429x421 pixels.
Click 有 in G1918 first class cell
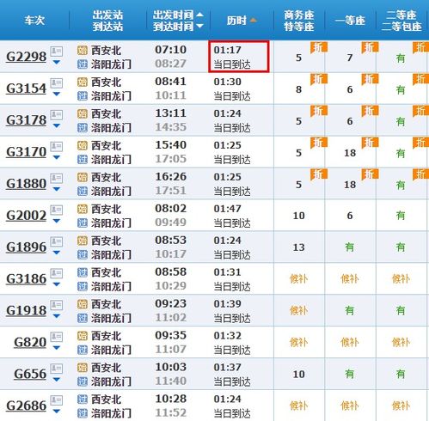point(350,310)
